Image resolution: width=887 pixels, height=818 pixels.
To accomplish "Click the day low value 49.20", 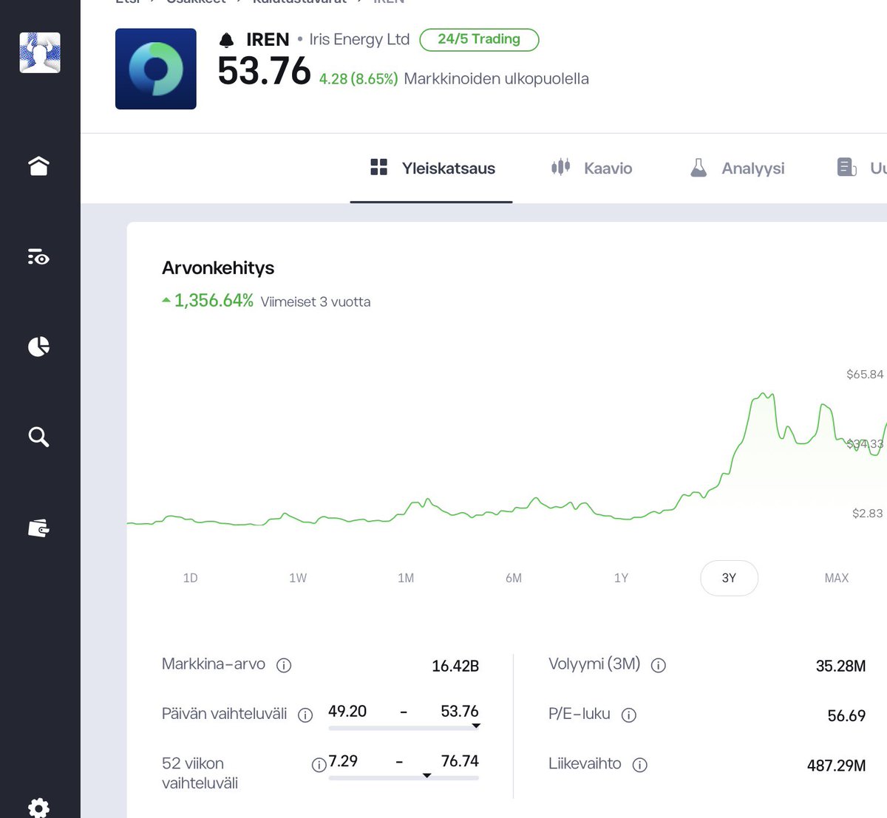I will [347, 711].
